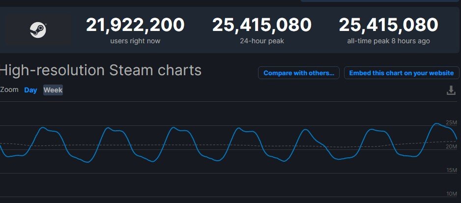Select the Week zoom range
This screenshot has height=203, width=461.
(53, 90)
